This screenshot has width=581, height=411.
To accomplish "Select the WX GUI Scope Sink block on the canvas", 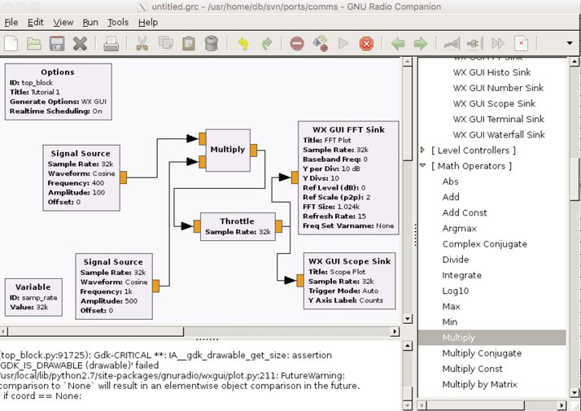I will click(x=349, y=281).
